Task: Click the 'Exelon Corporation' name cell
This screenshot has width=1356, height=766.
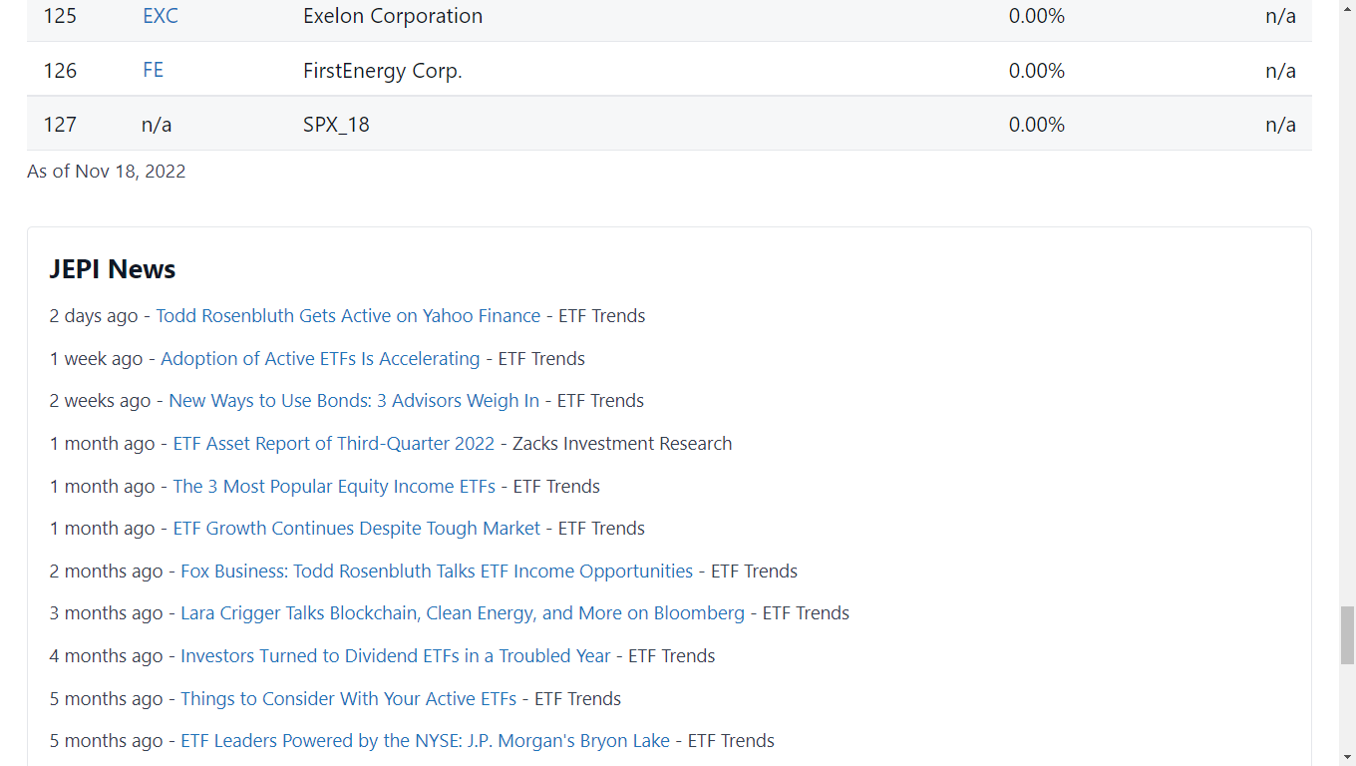Action: 393,17
